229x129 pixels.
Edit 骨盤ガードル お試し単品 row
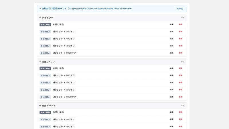(171, 112)
